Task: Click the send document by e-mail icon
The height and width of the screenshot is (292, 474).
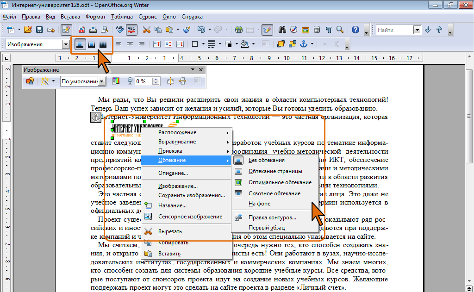Action: pos(51,30)
